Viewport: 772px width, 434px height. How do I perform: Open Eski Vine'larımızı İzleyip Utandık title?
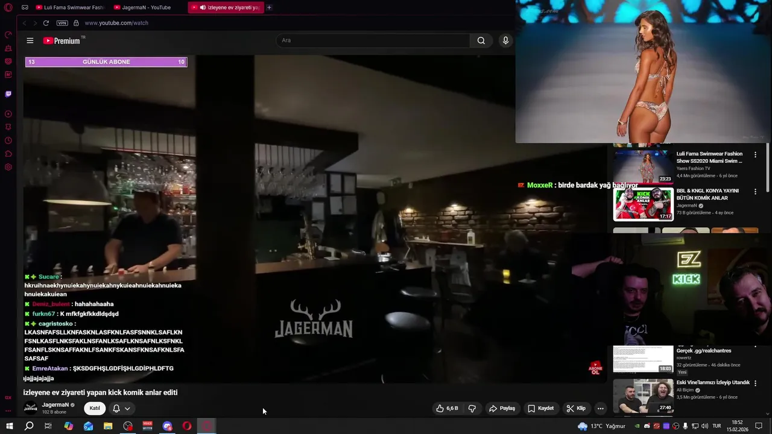point(713,382)
